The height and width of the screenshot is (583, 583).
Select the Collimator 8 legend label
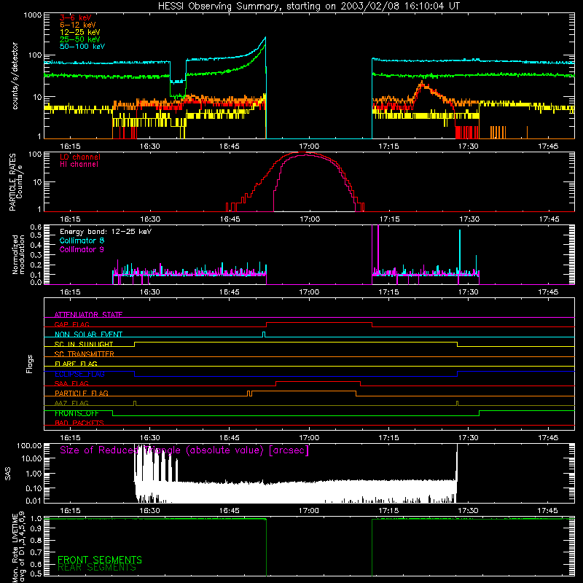pos(82,240)
